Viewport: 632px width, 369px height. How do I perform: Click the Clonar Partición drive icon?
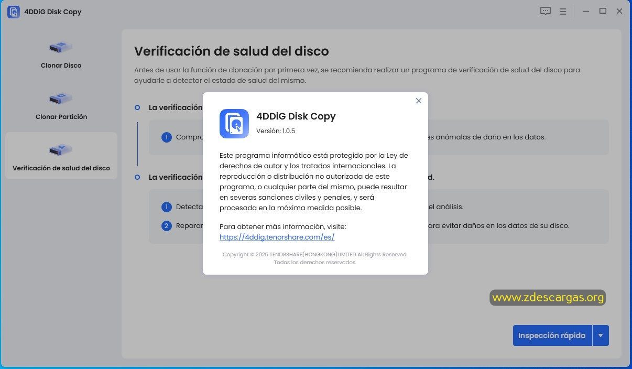pos(61,98)
